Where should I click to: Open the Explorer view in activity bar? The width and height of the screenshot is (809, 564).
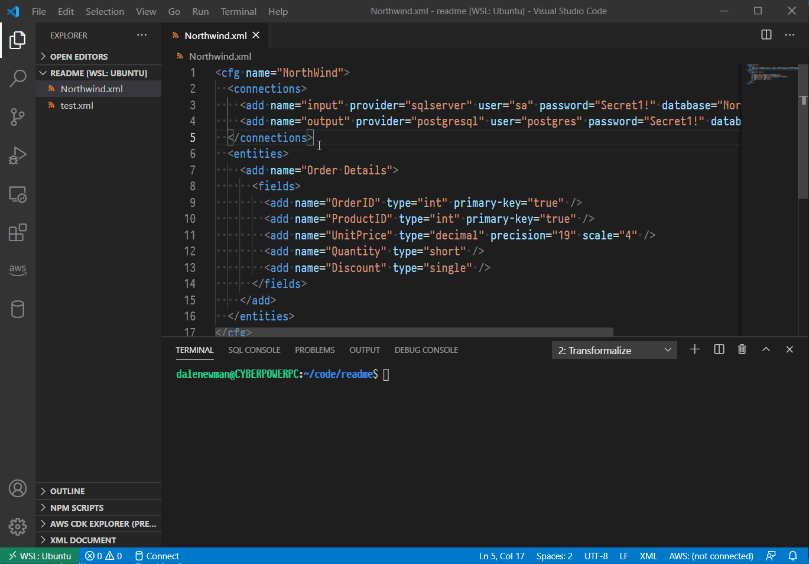click(x=18, y=40)
